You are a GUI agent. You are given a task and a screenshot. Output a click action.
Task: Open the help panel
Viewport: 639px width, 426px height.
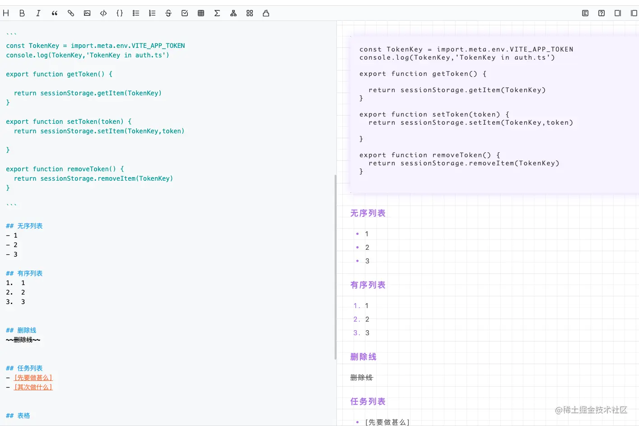click(602, 13)
